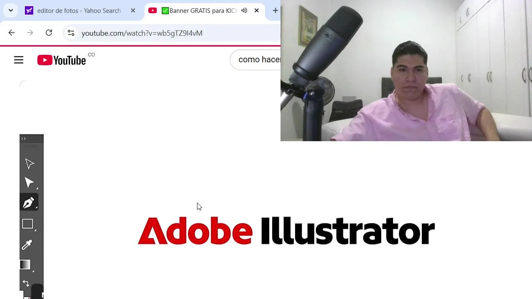Close the Banner GRATIS YouTube tab

pos(256,10)
